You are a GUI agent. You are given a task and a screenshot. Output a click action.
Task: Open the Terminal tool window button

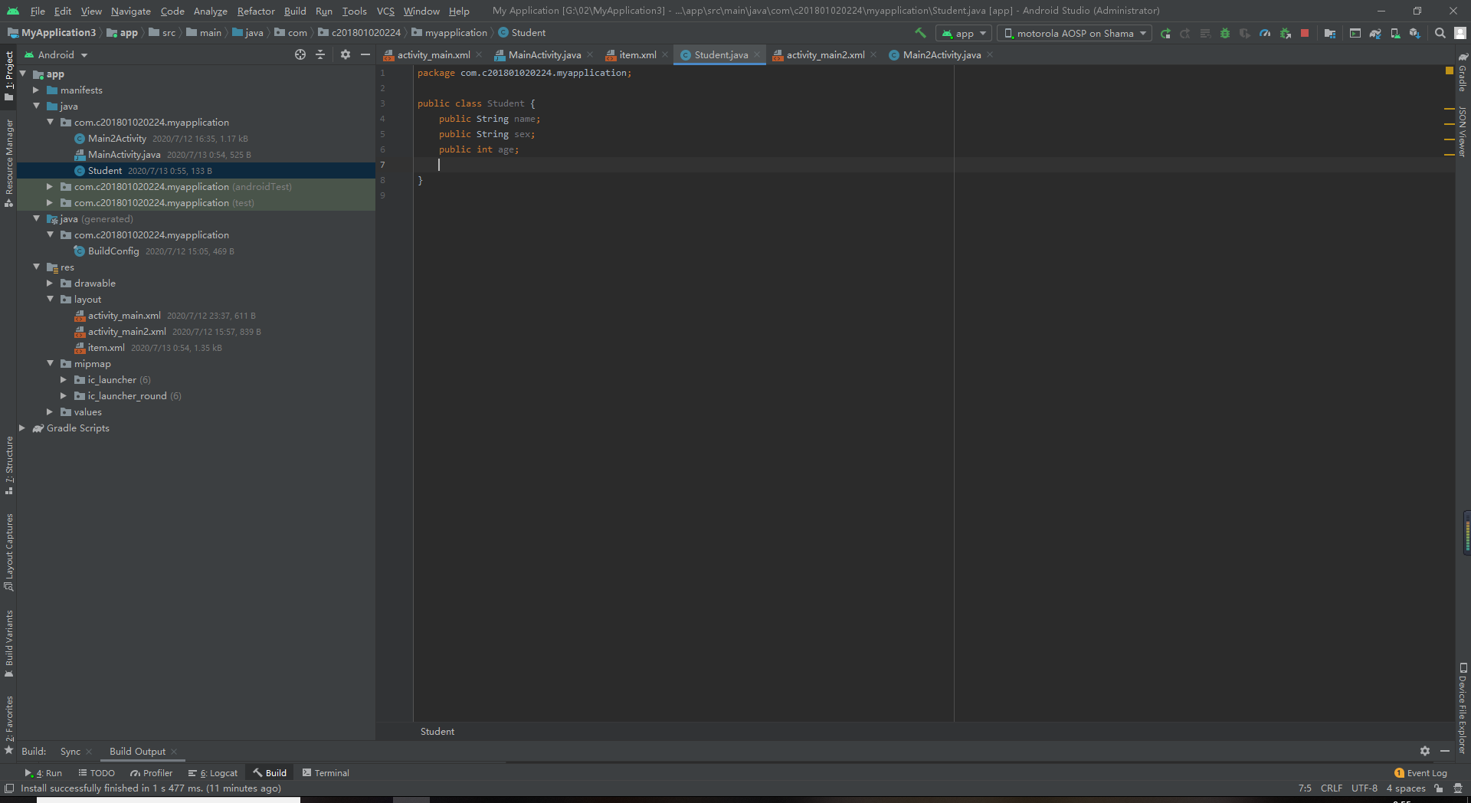click(326, 772)
